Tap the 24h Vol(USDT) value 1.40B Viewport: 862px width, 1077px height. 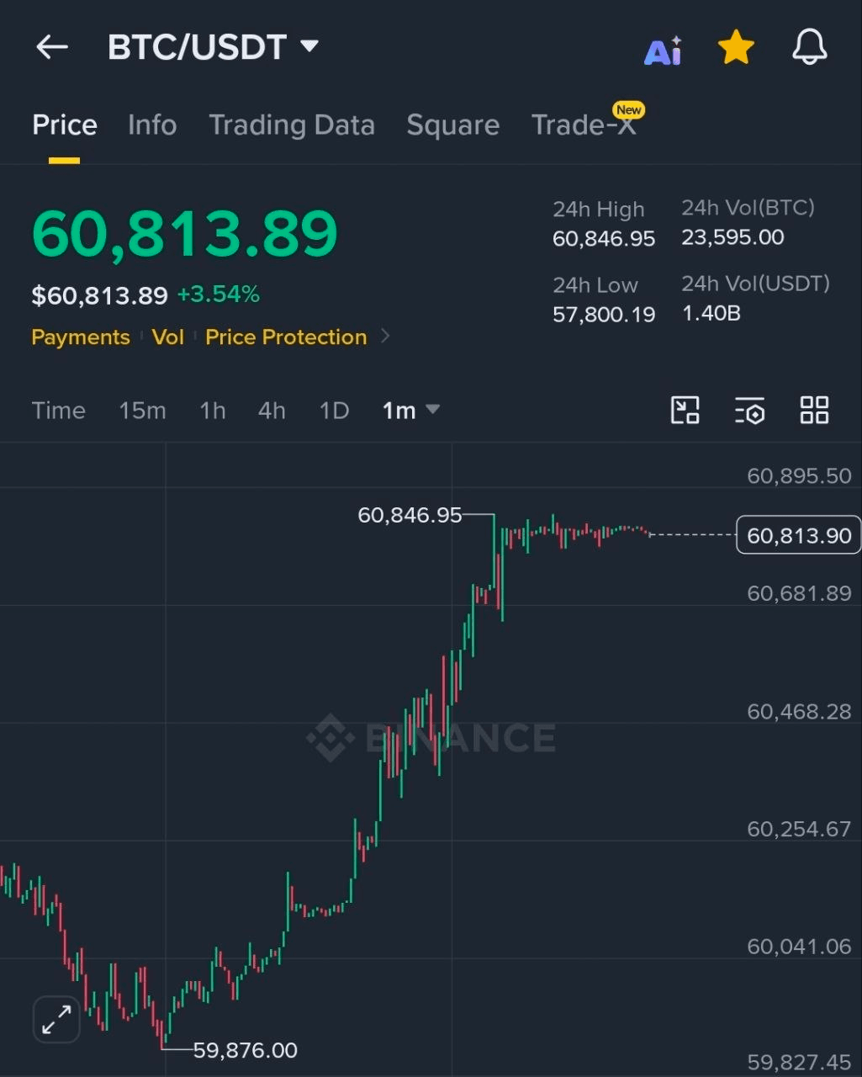point(711,313)
